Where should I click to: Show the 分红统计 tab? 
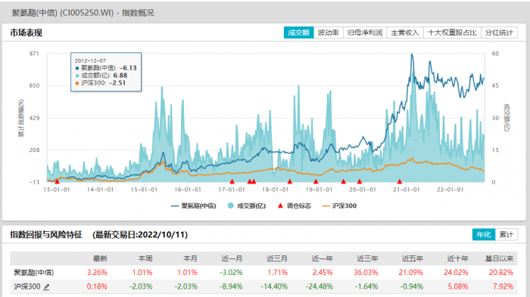tap(499, 32)
